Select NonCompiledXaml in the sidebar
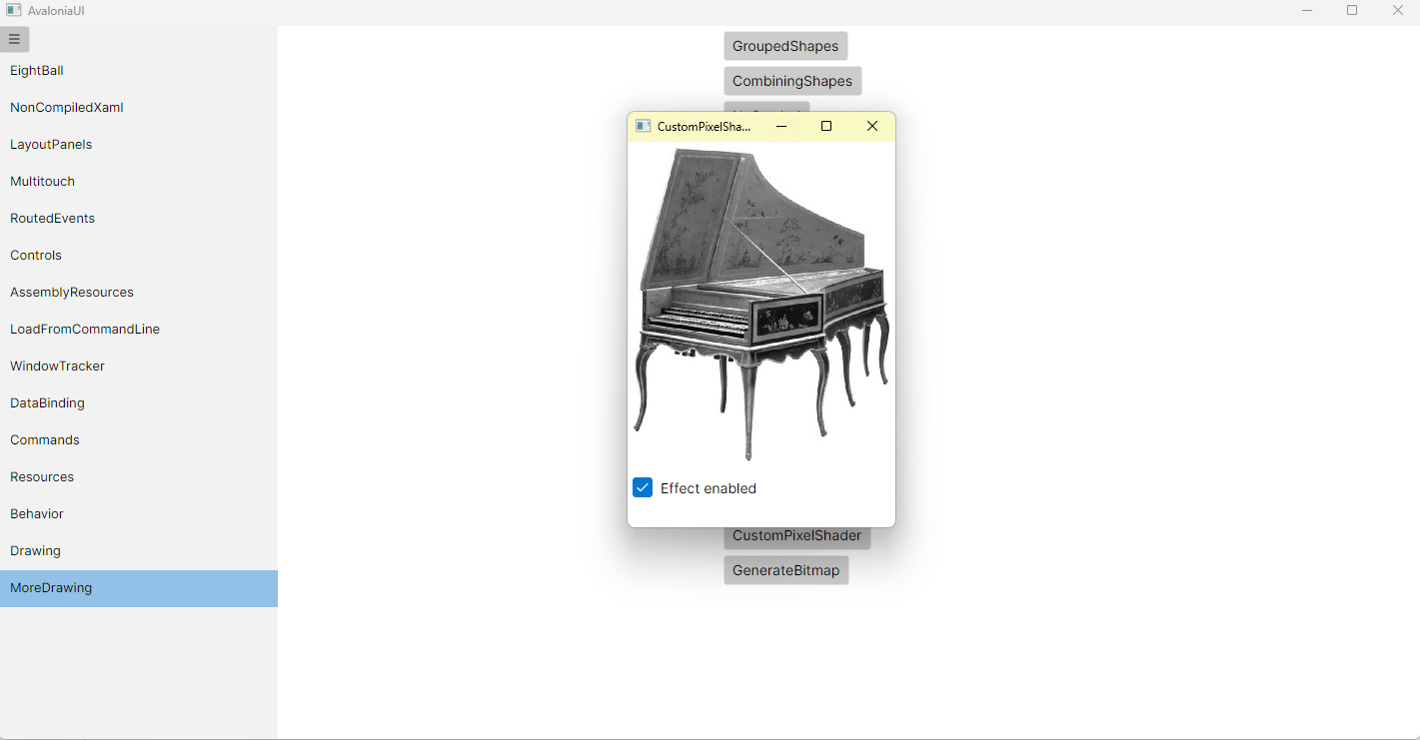Screen dimensions: 1420x740 139,108
